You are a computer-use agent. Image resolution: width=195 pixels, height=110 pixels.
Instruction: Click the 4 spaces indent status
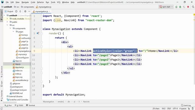183,109
